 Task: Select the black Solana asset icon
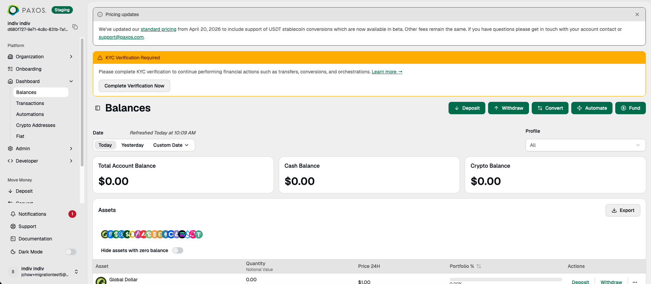pos(182,234)
